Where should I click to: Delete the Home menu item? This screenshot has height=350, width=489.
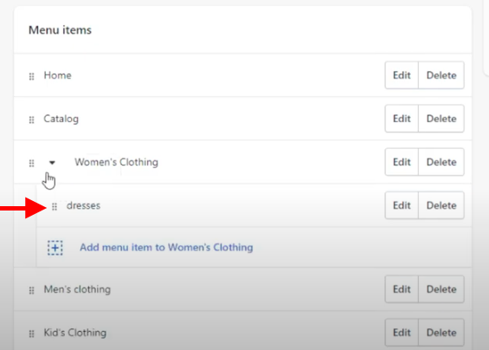coord(441,75)
